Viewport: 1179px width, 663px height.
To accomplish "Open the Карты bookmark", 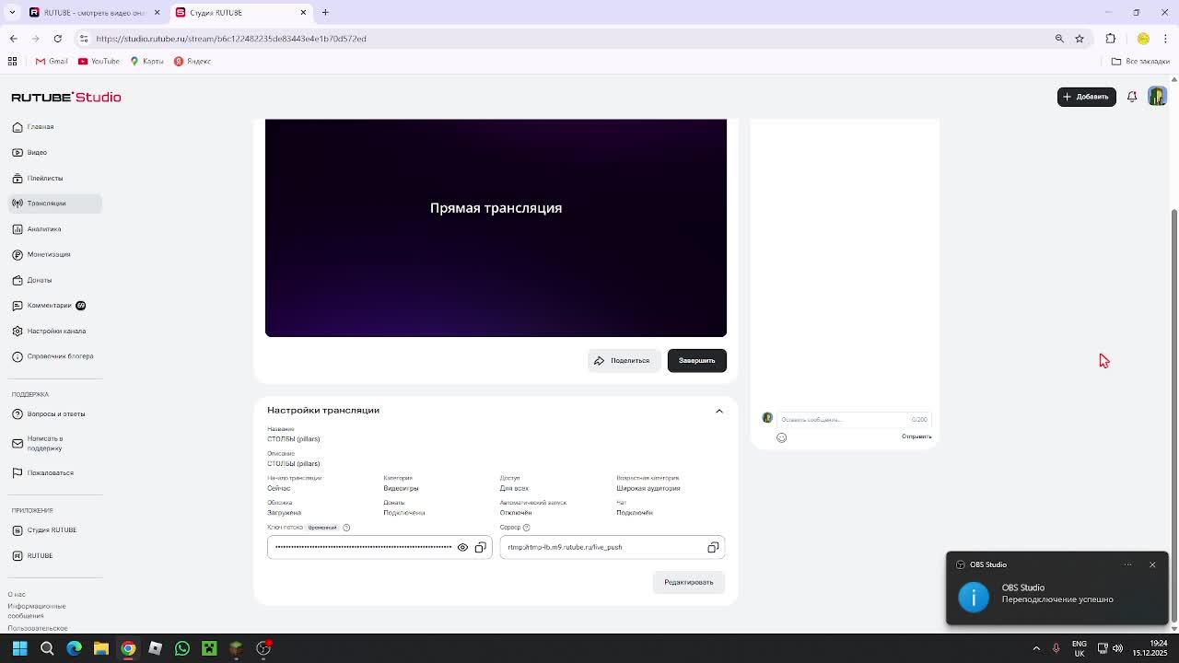I will (147, 62).
